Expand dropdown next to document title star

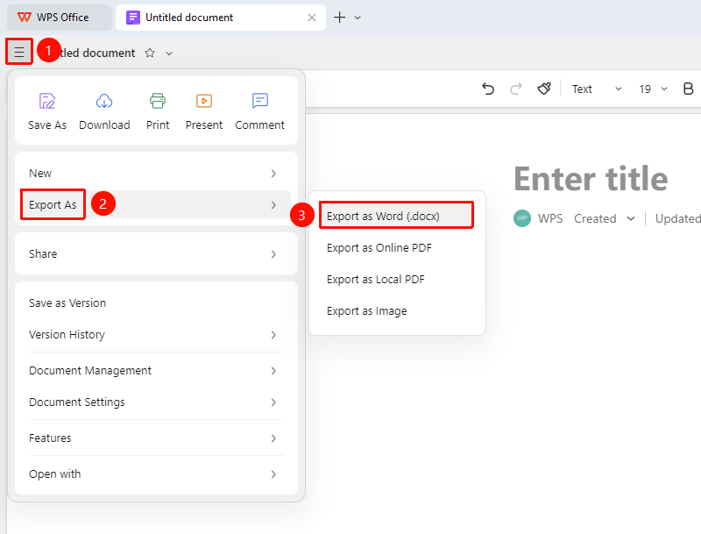point(169,53)
